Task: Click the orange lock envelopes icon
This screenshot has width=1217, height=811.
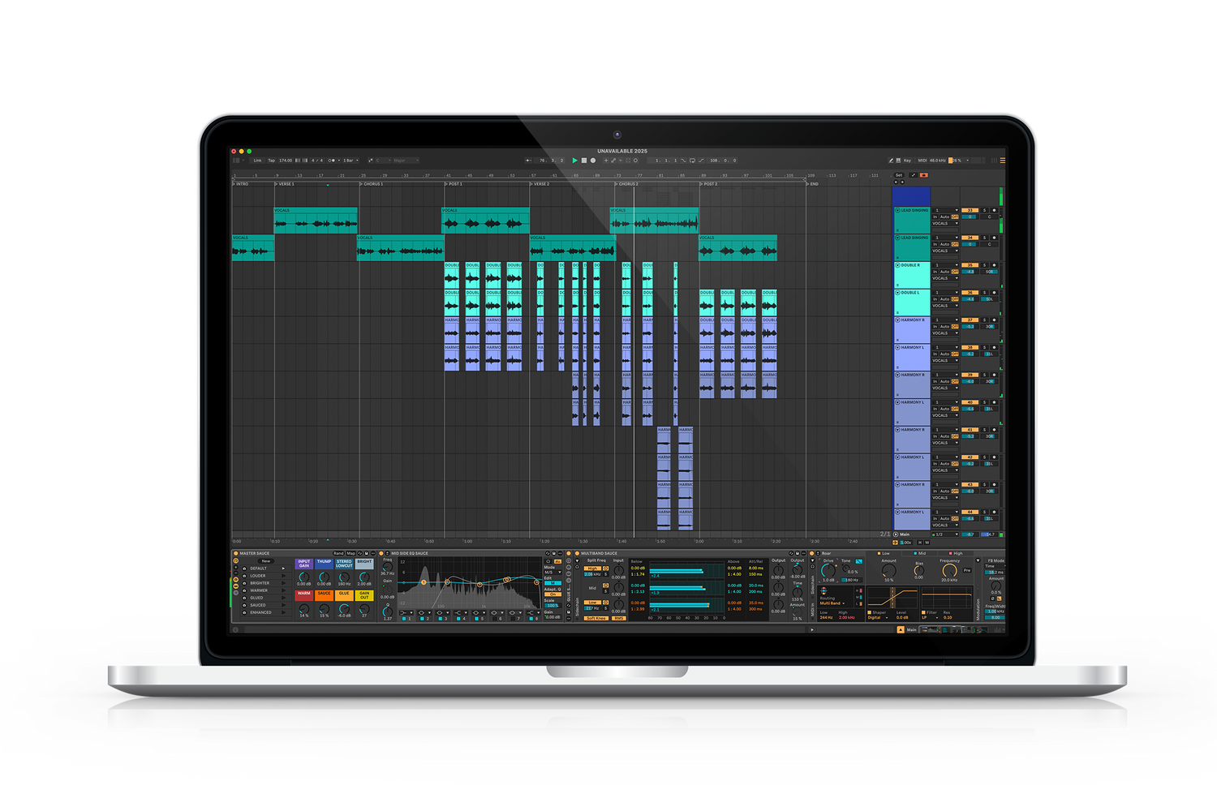Action: point(923,175)
